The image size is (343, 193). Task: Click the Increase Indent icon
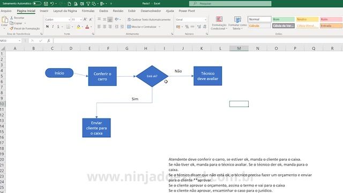[x=122, y=27]
